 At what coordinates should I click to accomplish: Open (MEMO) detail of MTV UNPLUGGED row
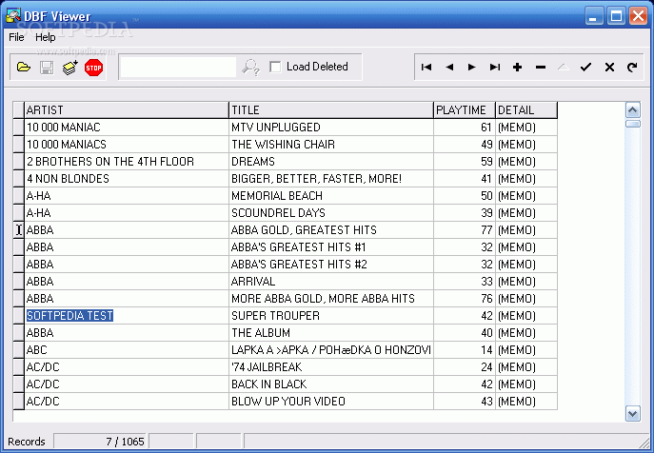click(x=526, y=128)
